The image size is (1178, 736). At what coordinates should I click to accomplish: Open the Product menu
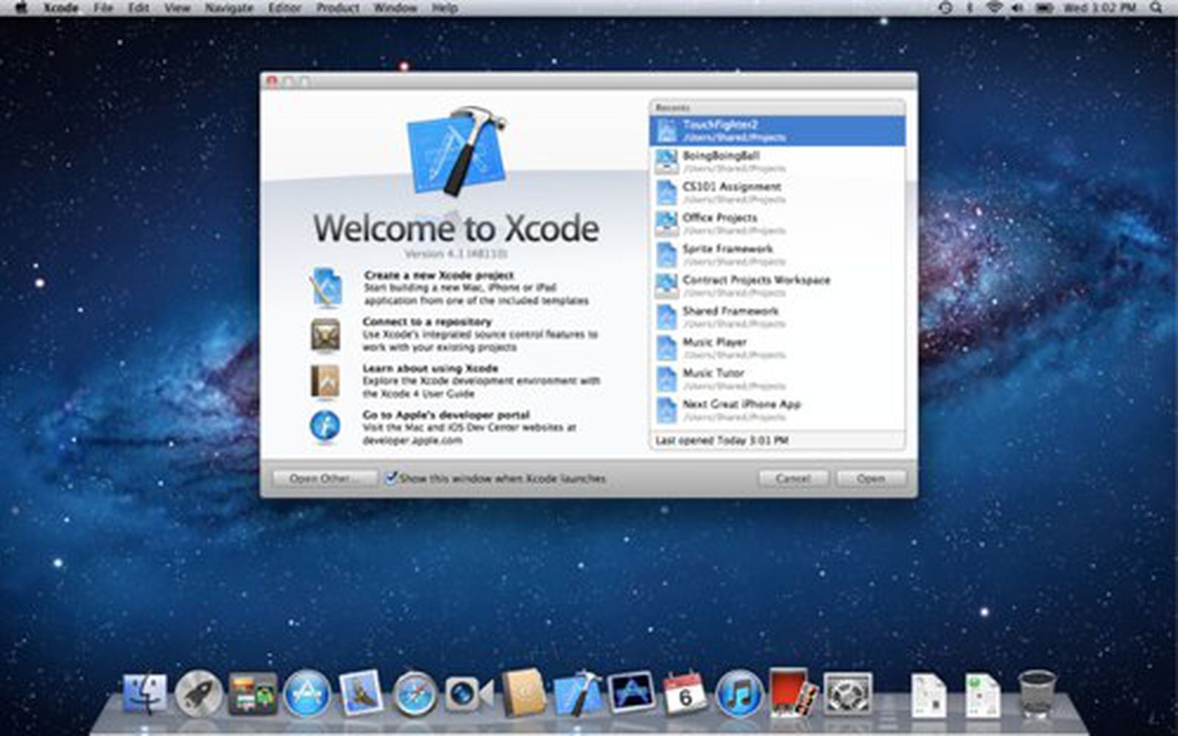click(x=337, y=8)
